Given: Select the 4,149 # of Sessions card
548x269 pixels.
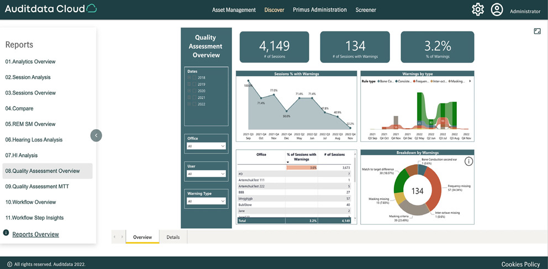Looking at the screenshot, I should [x=275, y=47].
